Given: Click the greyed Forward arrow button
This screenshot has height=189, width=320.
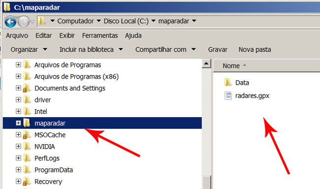Looking at the screenshot, I should tap(24, 22).
